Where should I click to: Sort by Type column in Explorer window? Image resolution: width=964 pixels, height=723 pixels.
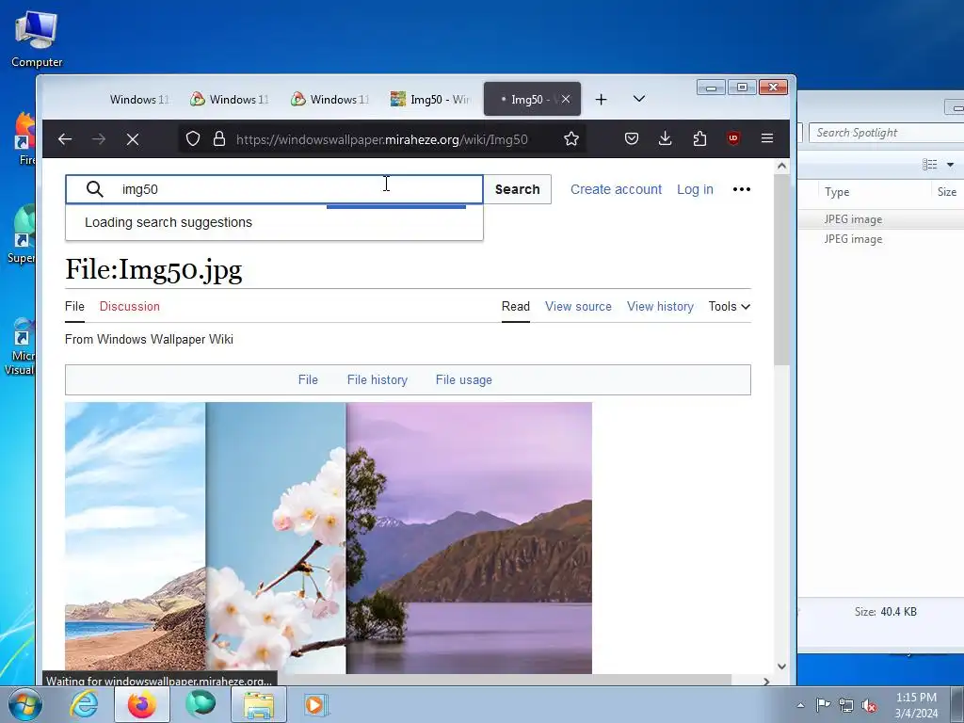point(837,192)
